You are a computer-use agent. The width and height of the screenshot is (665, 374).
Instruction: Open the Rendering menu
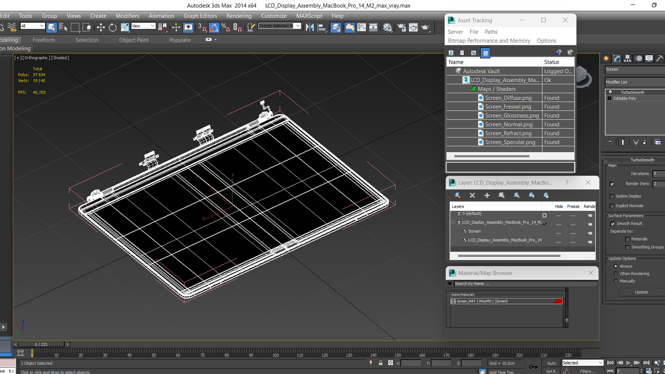pos(239,16)
